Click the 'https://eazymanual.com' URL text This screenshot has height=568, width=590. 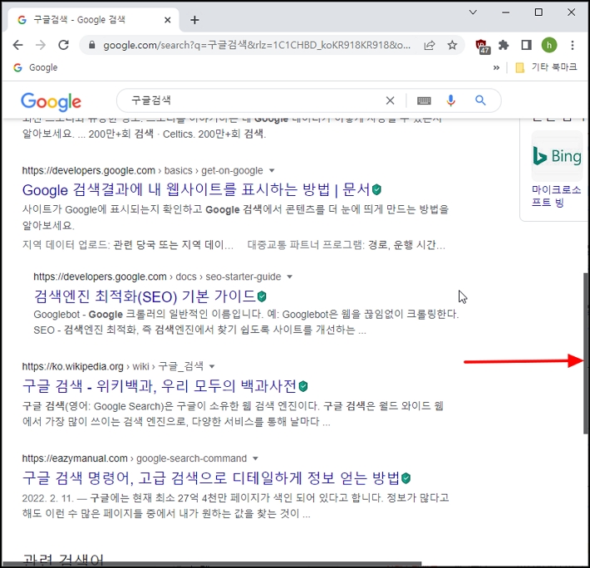[x=75, y=458]
